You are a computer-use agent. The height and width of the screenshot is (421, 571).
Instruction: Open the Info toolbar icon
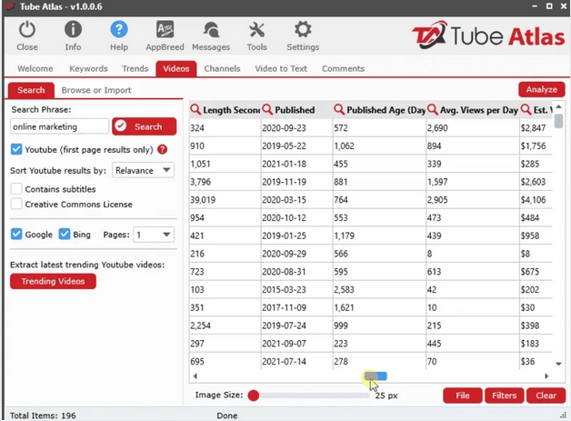[74, 29]
